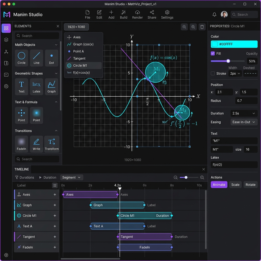The width and height of the screenshot is (261, 261).
Task: Add keyframe to the Tangent track
Action: [55, 237]
